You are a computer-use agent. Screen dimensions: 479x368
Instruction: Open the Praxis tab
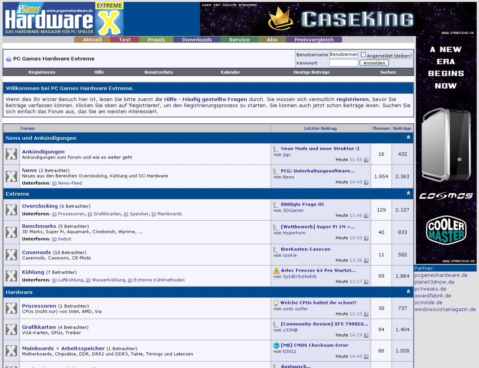click(156, 40)
